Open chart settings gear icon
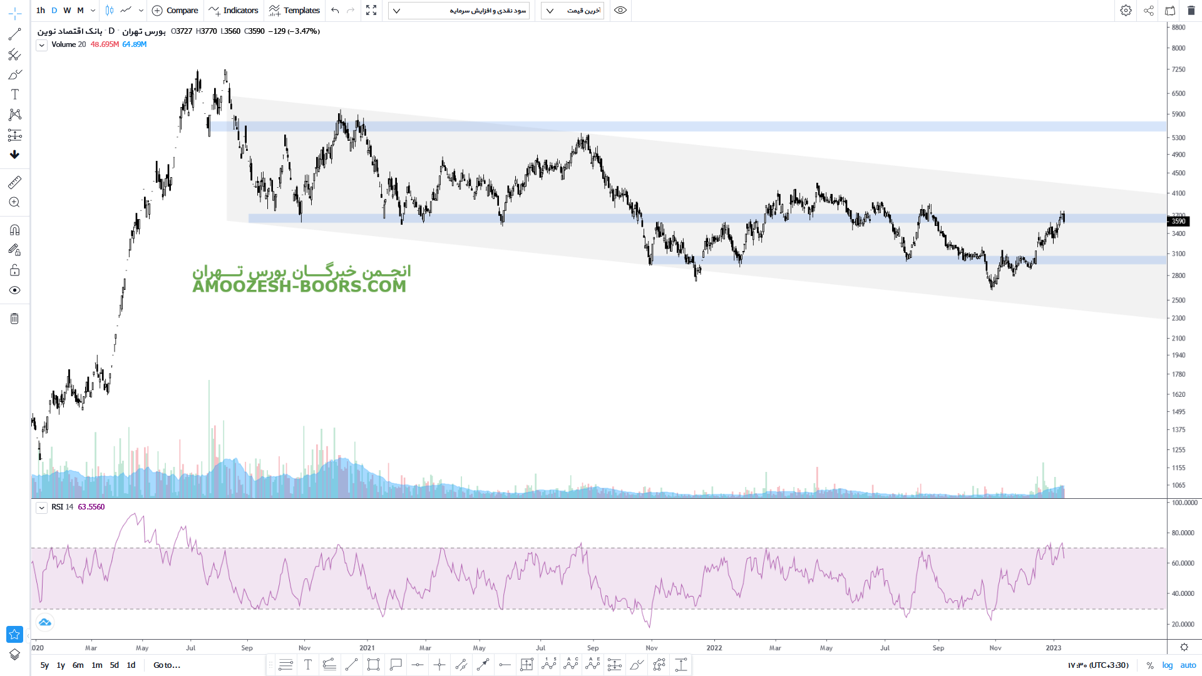The image size is (1202, 676). point(1126,11)
